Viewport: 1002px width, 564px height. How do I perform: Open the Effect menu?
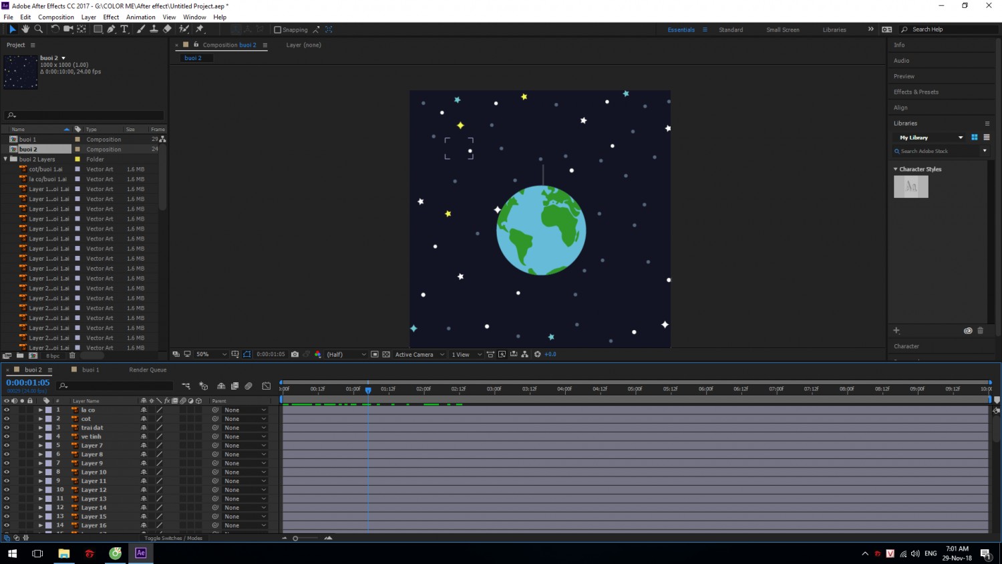click(111, 17)
